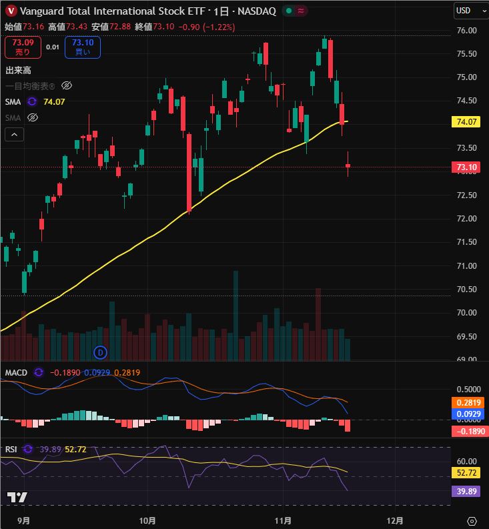Click the SMA indicator refresh icon

click(x=32, y=101)
